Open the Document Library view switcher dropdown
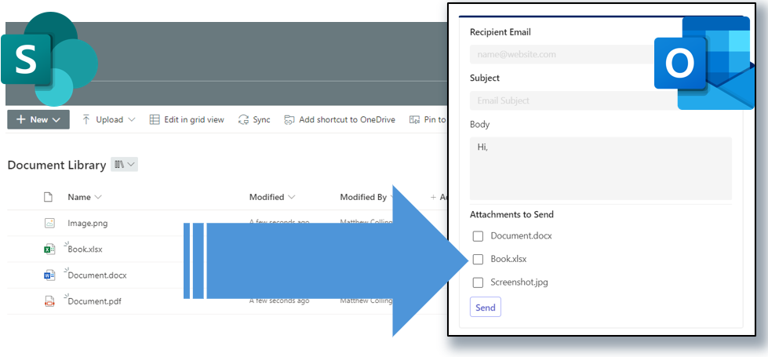The width and height of the screenshot is (768, 357). [x=125, y=165]
